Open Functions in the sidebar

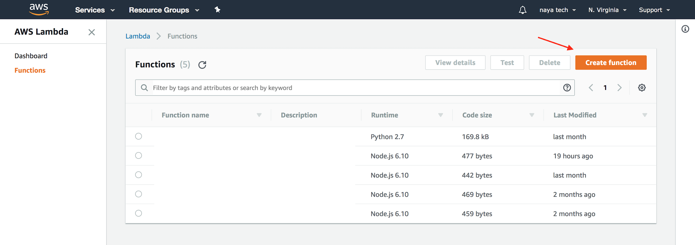coord(30,70)
